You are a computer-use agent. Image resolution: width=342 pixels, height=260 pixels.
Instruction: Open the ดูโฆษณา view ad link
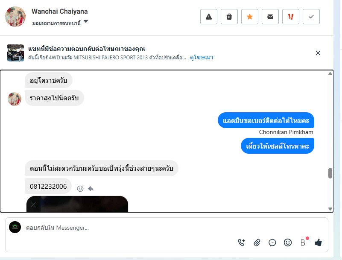click(x=202, y=57)
